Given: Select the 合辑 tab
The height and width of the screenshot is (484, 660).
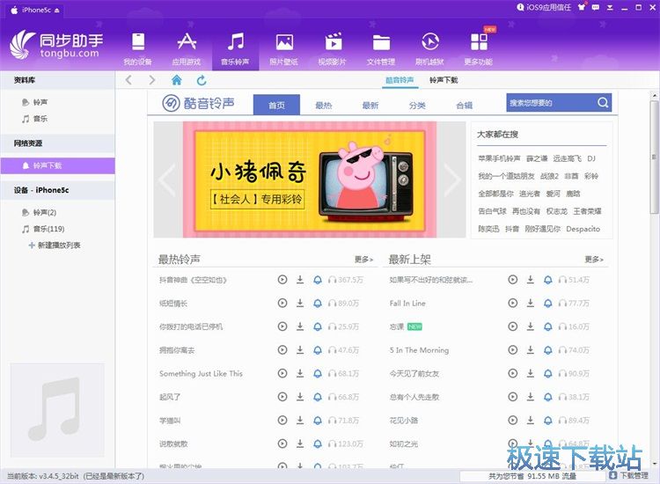Looking at the screenshot, I should [x=465, y=106].
